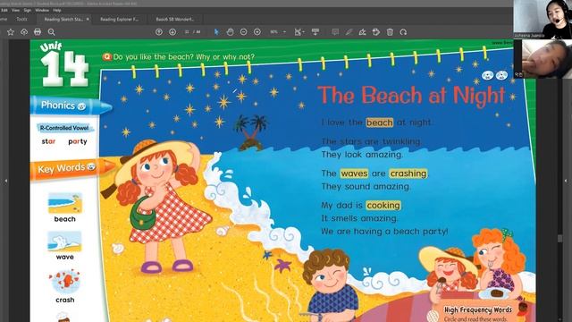Rotate the page with the rotate icon
Screen dimensions: 572x322
(x=403, y=32)
